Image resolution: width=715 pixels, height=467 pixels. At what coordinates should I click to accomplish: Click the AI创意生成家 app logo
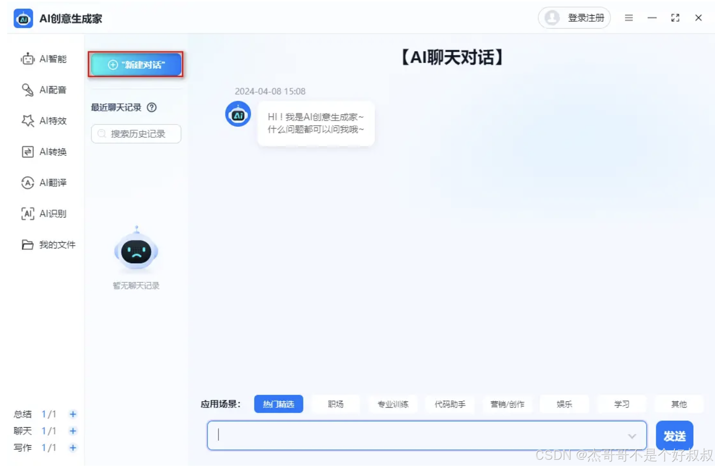pos(23,18)
